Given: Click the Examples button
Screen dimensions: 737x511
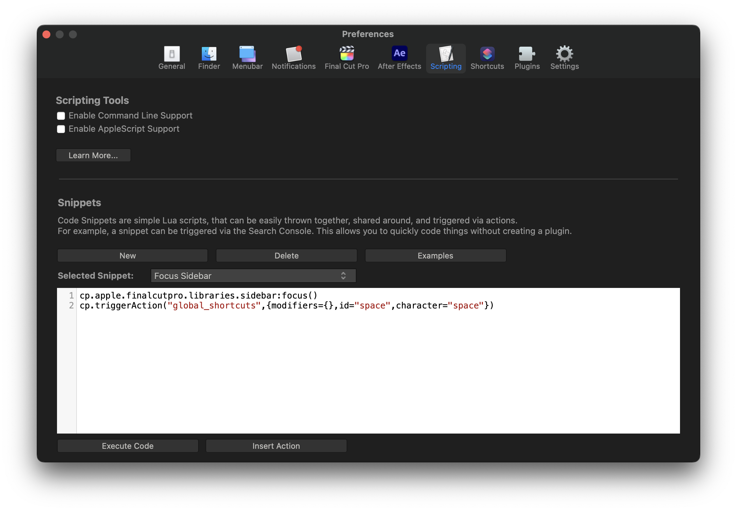Looking at the screenshot, I should coord(435,255).
